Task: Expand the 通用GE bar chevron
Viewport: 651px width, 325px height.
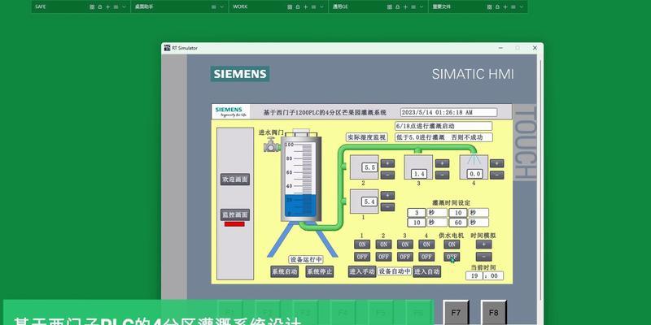Action: pyautogui.click(x=421, y=7)
